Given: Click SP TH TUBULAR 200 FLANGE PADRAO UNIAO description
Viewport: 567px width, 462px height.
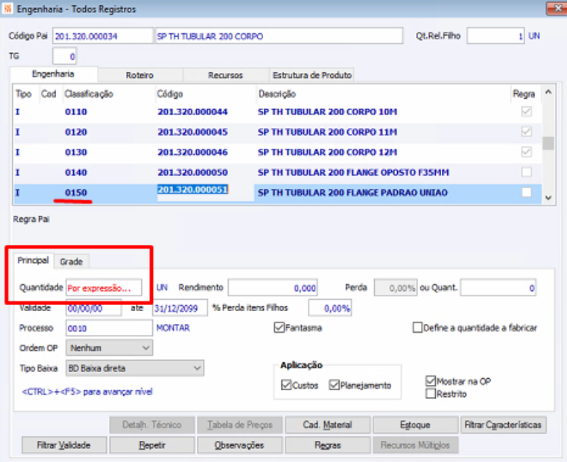Looking at the screenshot, I should tap(353, 193).
